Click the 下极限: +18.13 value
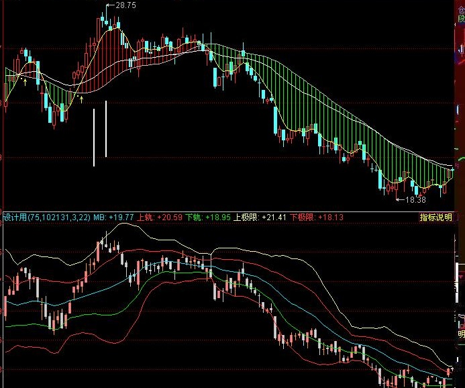The width and height of the screenshot is (465, 388). (x=317, y=217)
